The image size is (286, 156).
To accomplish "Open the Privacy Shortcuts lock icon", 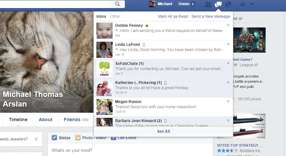I will (243, 4).
